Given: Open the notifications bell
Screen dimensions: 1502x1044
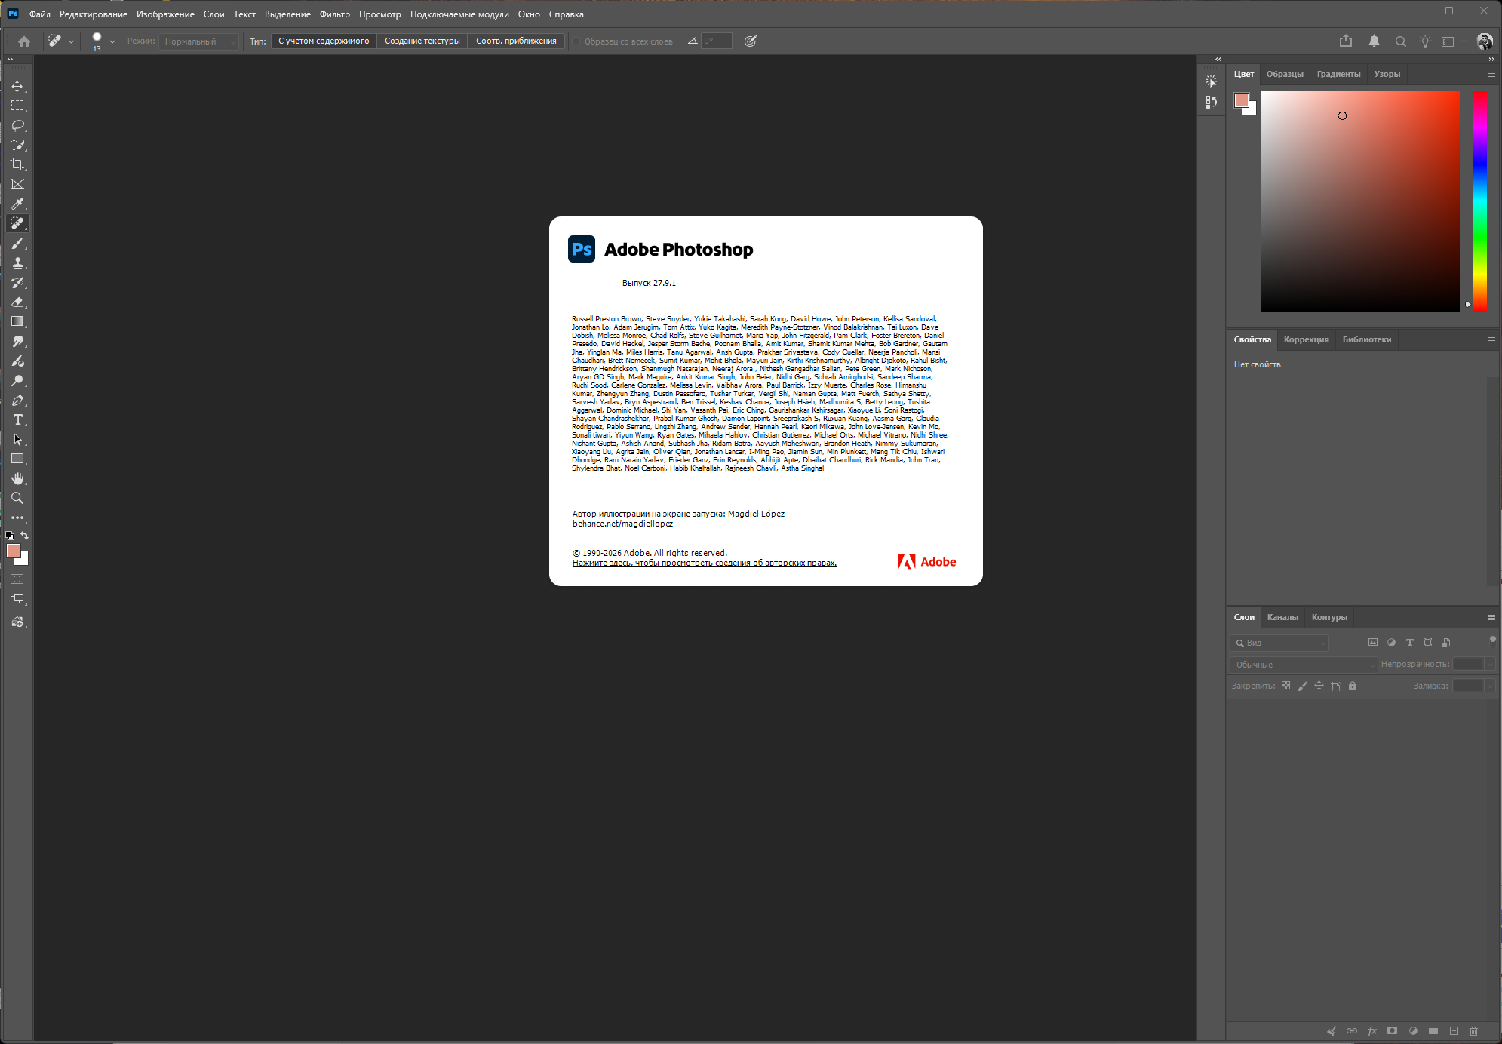Looking at the screenshot, I should [1374, 41].
